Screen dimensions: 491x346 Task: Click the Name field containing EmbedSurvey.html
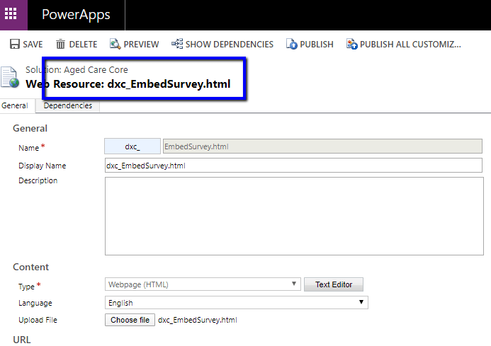(x=322, y=146)
